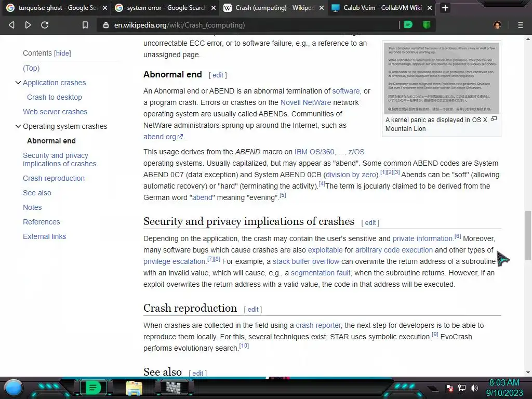Open the green shield extension icon
The image size is (532, 399).
427,25
